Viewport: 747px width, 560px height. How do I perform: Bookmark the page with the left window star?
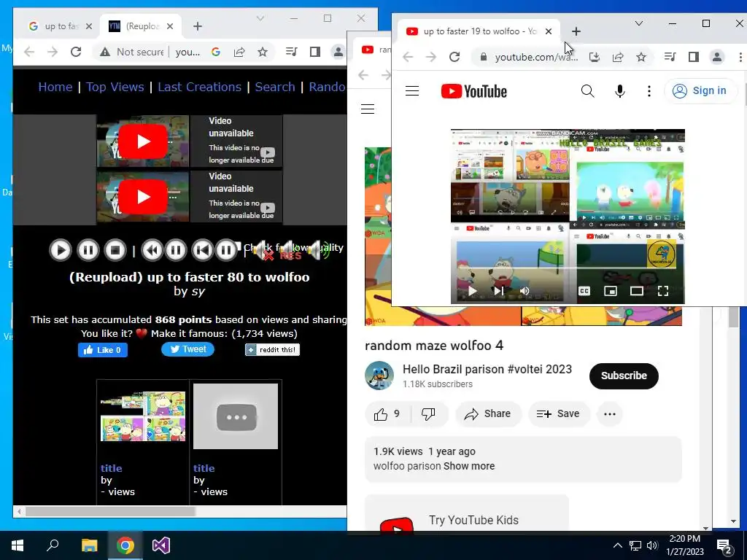(x=263, y=52)
